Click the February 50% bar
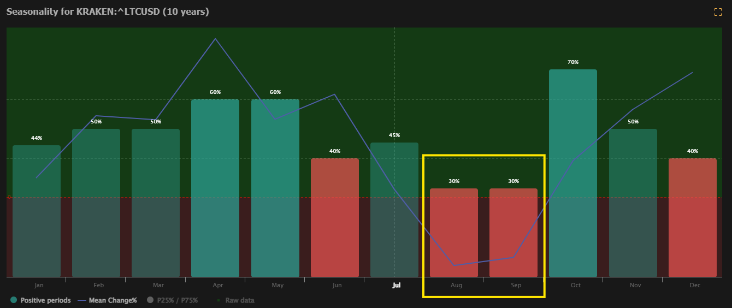Screen dimensions: 732x308 tap(96, 203)
